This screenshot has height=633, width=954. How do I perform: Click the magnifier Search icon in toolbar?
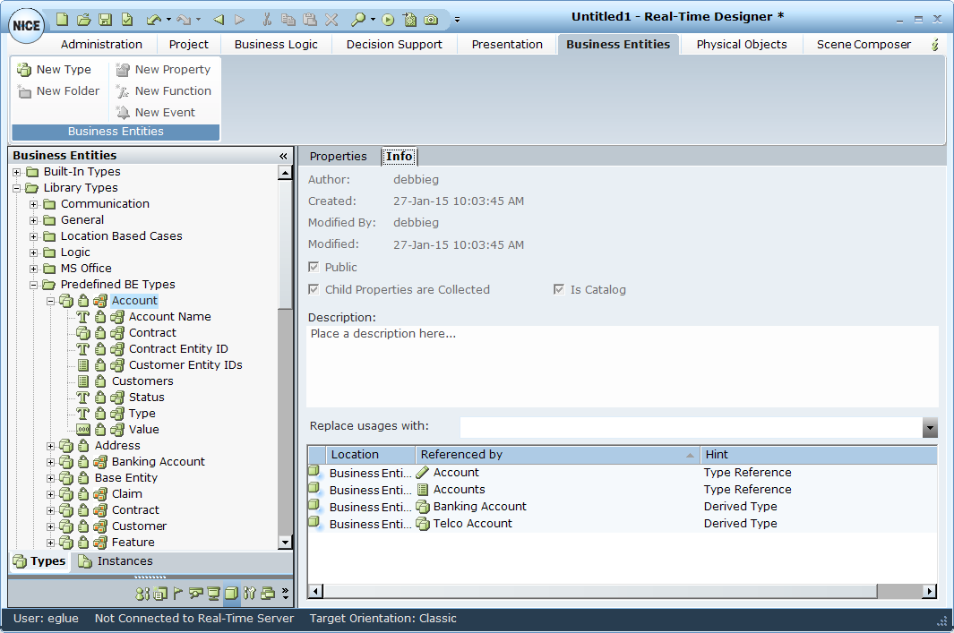pyautogui.click(x=357, y=19)
